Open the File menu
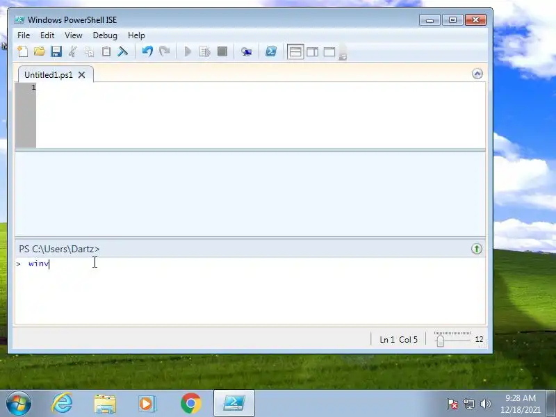The width and height of the screenshot is (556, 417). [24, 35]
